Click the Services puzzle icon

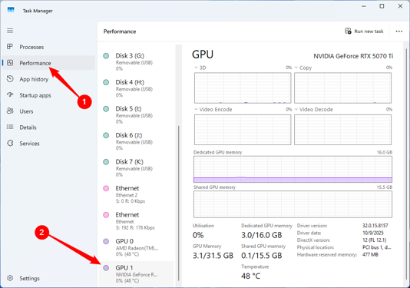[10, 143]
